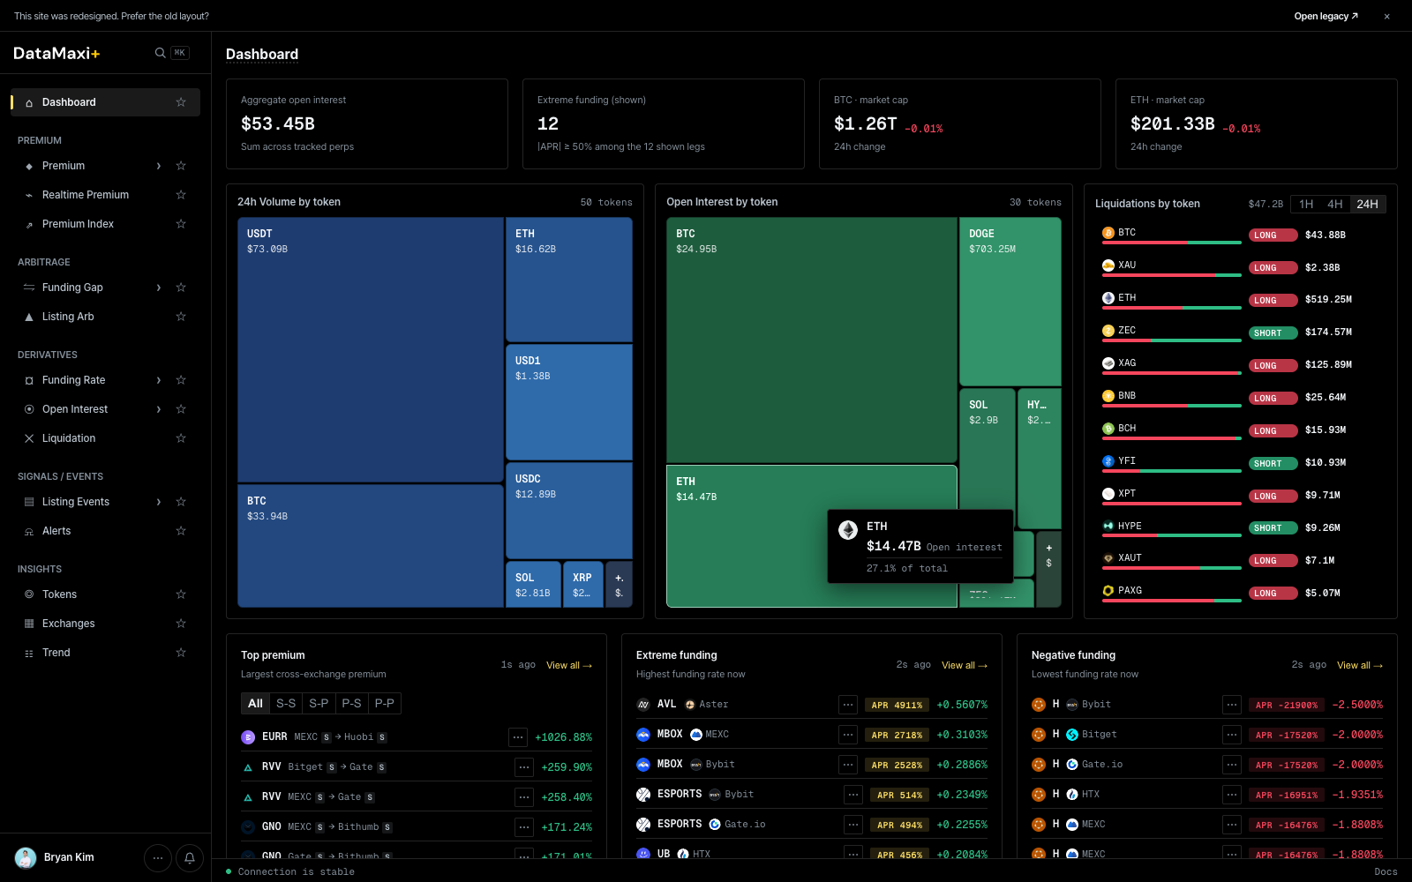Select the 1H liquidations timeframe
Screen dimensions: 1412x882
(x=1306, y=204)
